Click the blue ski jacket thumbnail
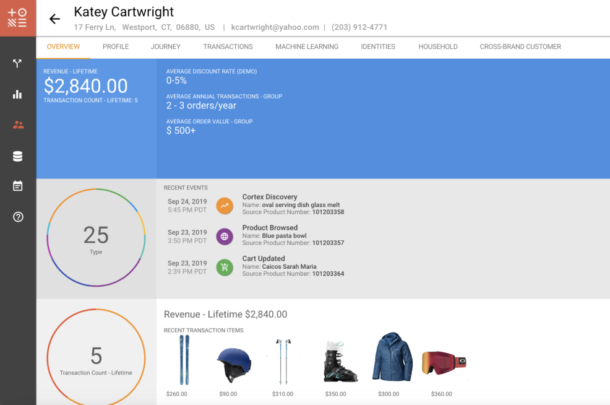This screenshot has width=610, height=405. click(x=392, y=357)
